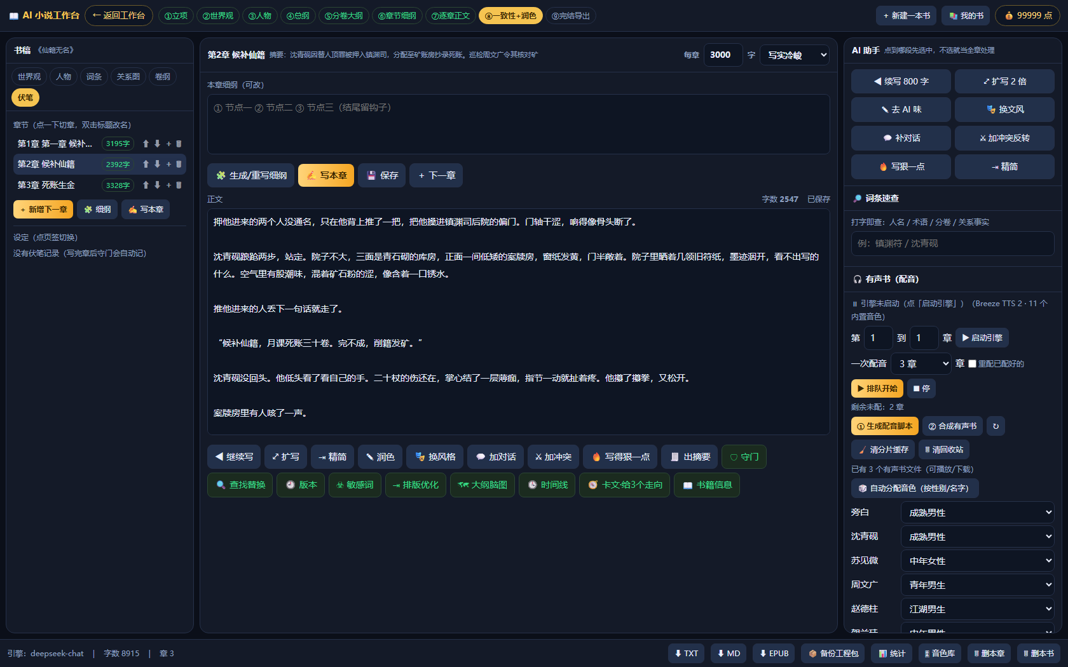Open the 旁白 voice dropdown
Viewport: 1068px width, 667px height.
click(978, 513)
